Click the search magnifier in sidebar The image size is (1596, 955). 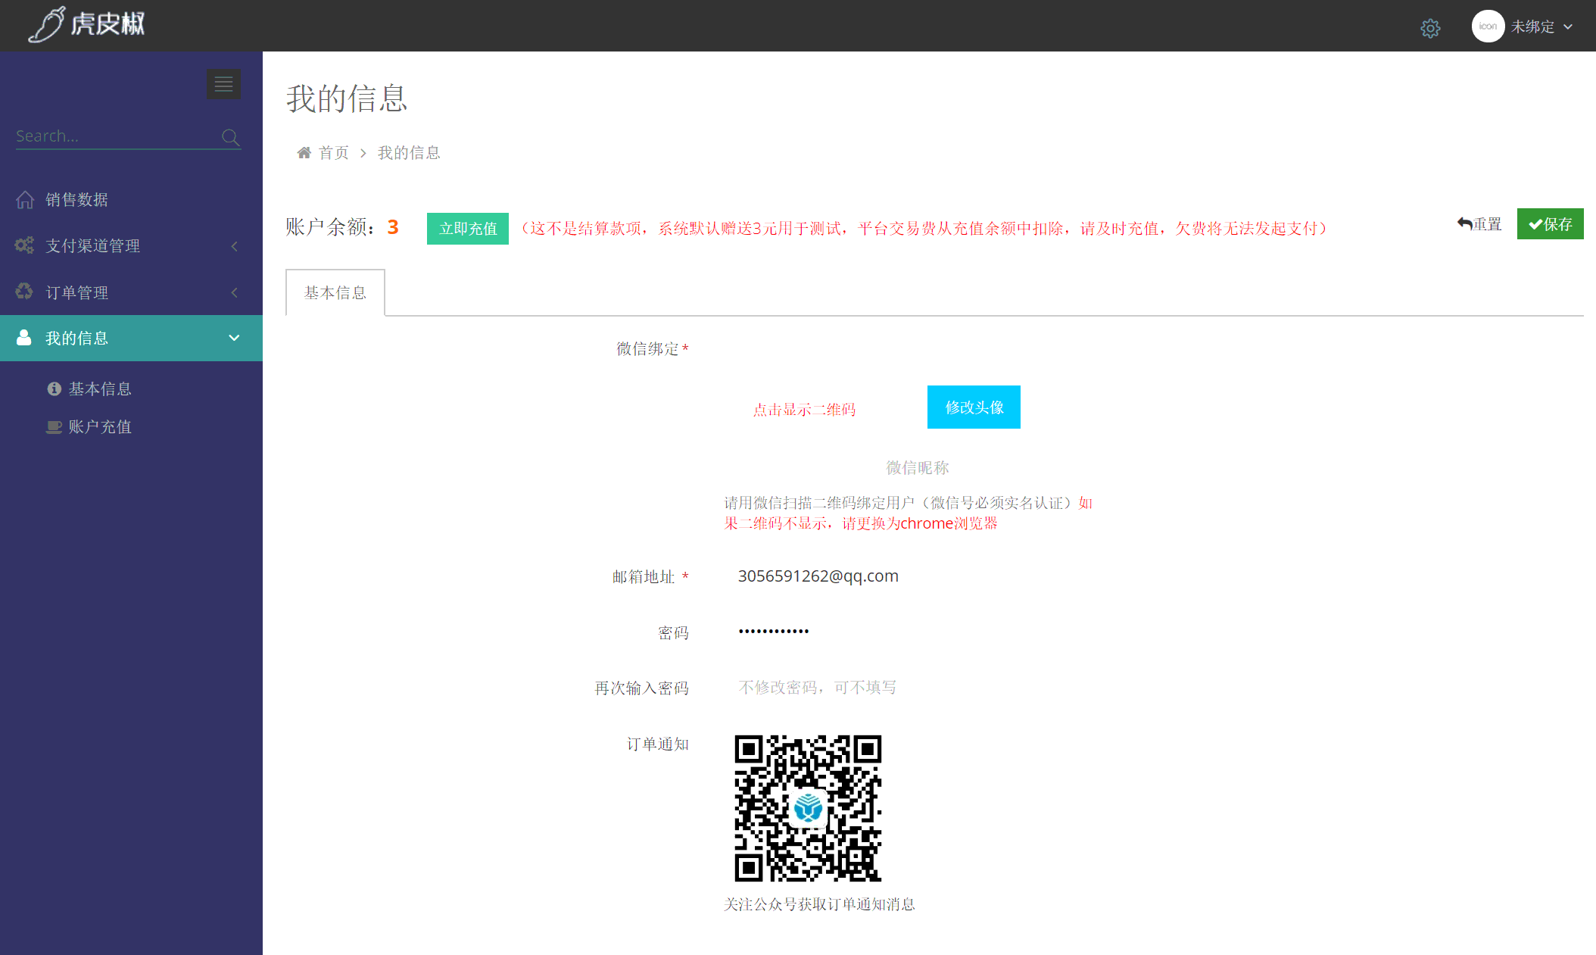[230, 137]
